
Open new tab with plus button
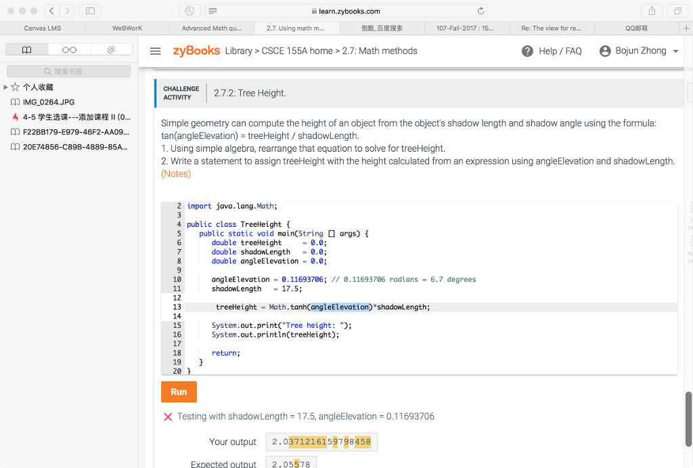click(x=686, y=28)
